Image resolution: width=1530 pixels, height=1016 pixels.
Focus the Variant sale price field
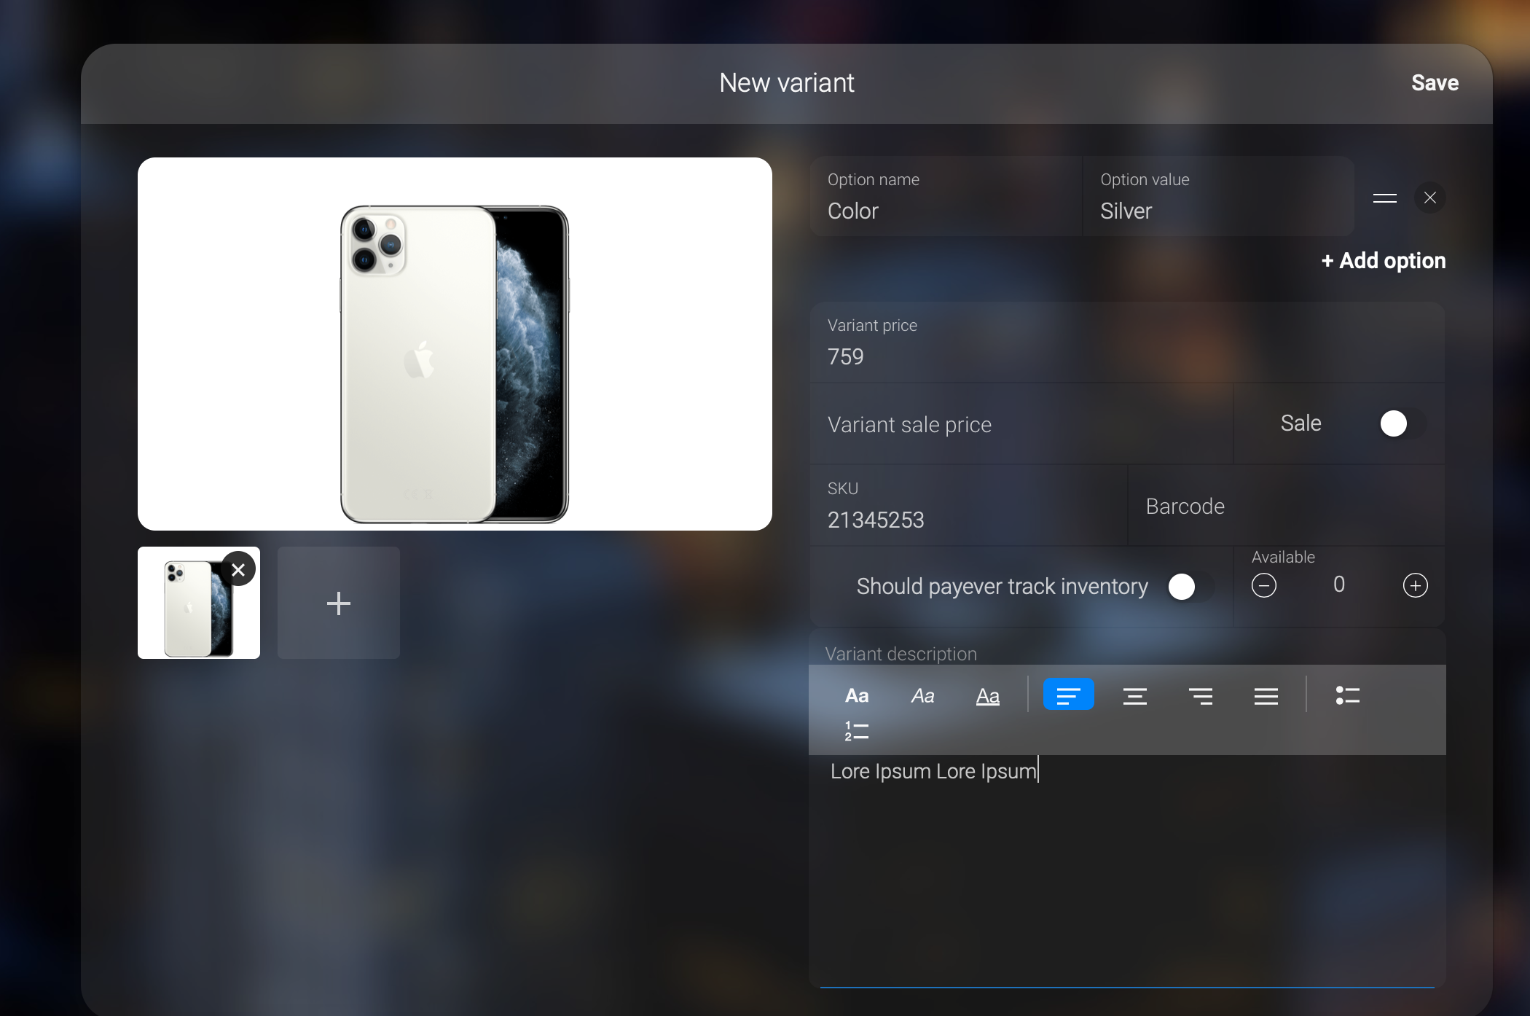tap(1021, 423)
